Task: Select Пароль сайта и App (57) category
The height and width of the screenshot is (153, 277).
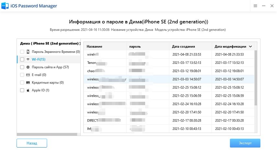Action: (50, 67)
